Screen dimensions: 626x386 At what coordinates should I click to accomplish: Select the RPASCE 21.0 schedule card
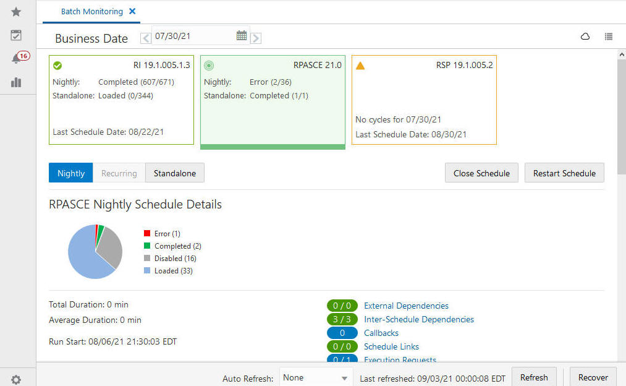pyautogui.click(x=273, y=102)
